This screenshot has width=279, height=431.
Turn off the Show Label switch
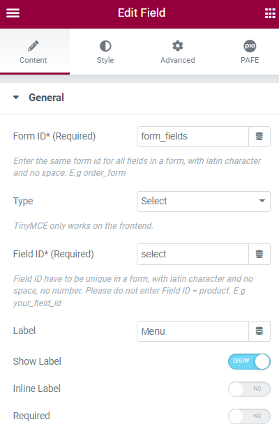(249, 361)
